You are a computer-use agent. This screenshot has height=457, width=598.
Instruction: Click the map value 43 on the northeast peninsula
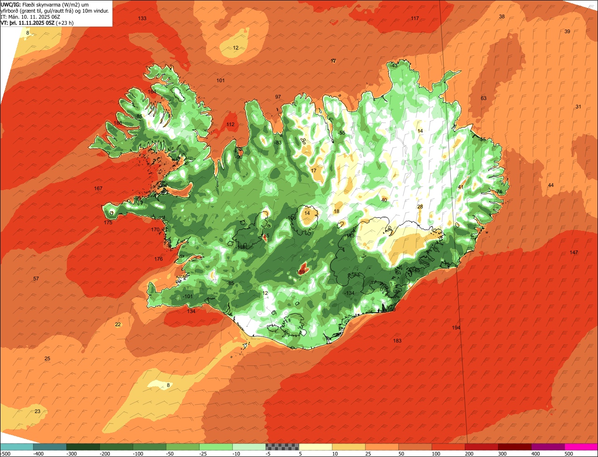click(395, 65)
